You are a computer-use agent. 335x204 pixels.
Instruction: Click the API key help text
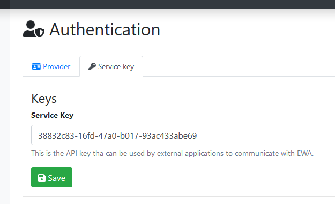[172, 153]
